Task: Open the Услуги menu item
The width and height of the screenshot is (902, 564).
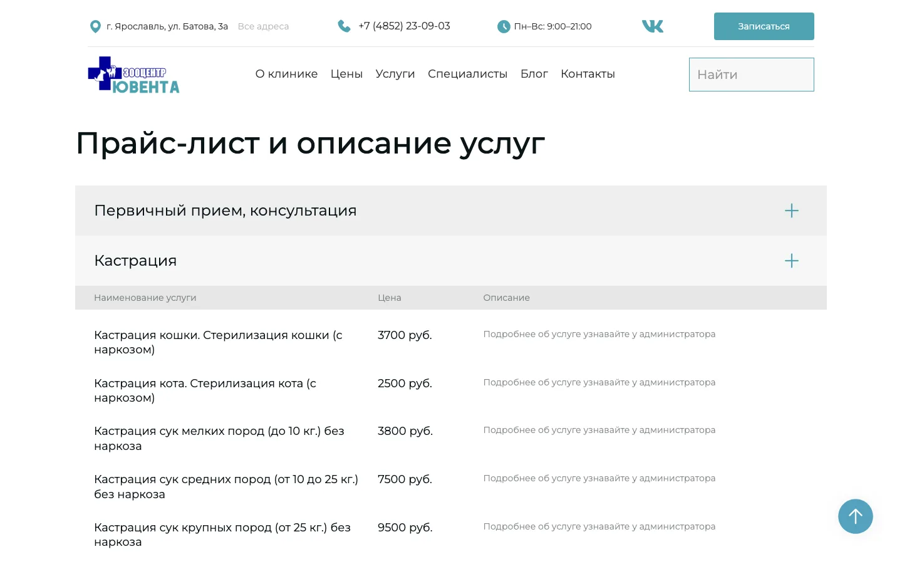Action: [x=395, y=74]
